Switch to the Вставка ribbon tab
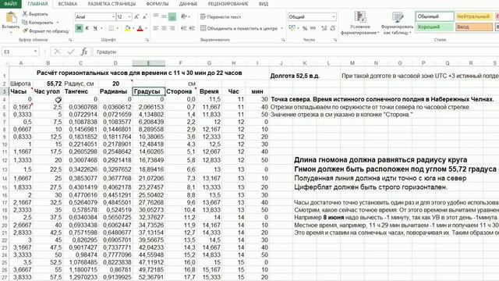Viewport: 499px width, 281px height. pyautogui.click(x=68, y=4)
